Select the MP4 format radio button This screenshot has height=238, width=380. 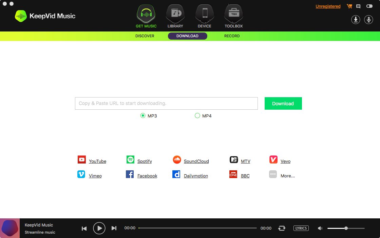[x=197, y=115]
